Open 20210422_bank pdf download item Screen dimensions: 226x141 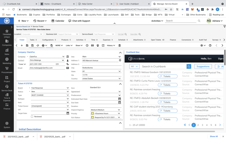coord(18,136)
